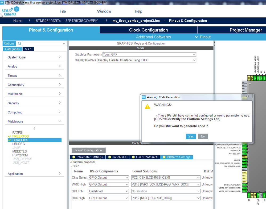Open the File menu

point(63,11)
